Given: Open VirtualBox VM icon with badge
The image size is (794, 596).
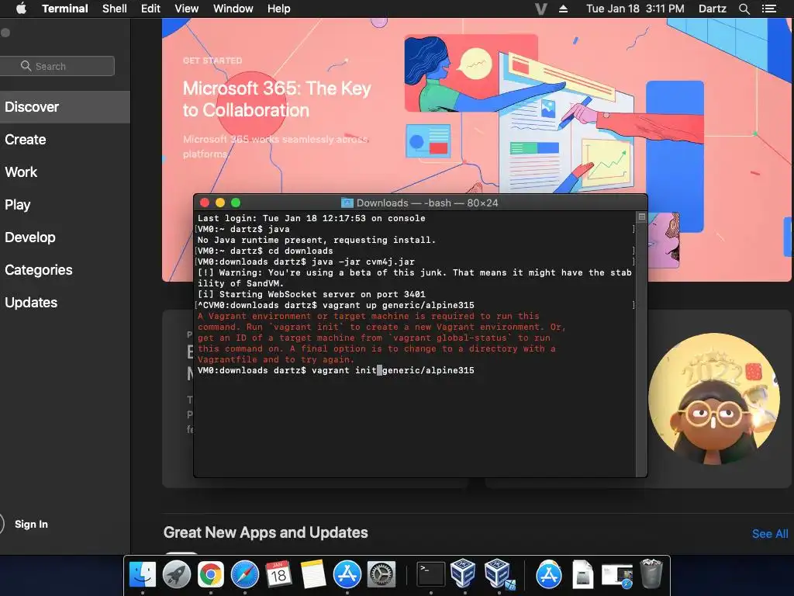Looking at the screenshot, I should [x=499, y=575].
